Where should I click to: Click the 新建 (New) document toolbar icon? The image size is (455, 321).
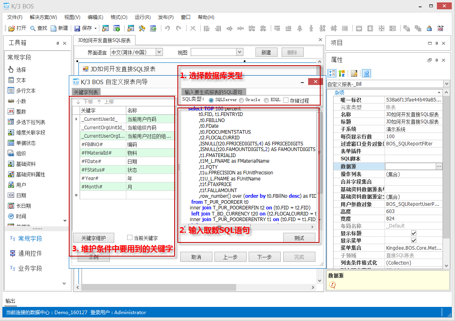coord(54,28)
